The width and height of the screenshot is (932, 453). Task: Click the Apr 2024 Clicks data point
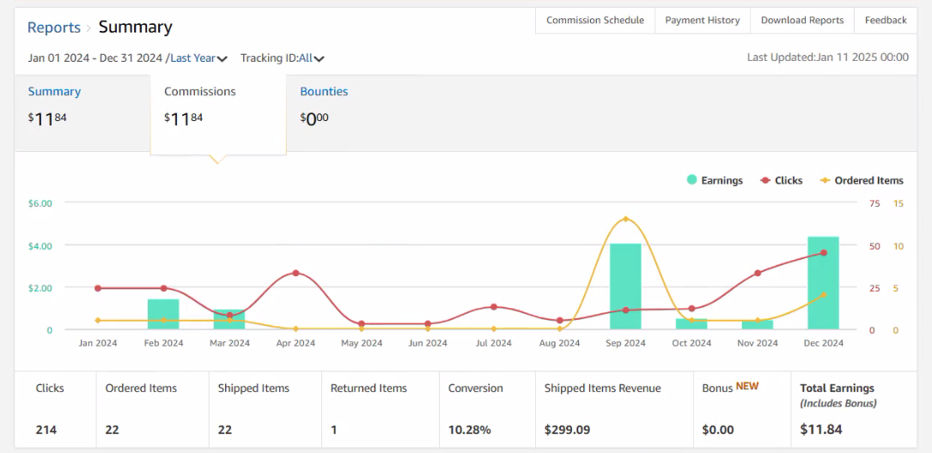(x=295, y=273)
